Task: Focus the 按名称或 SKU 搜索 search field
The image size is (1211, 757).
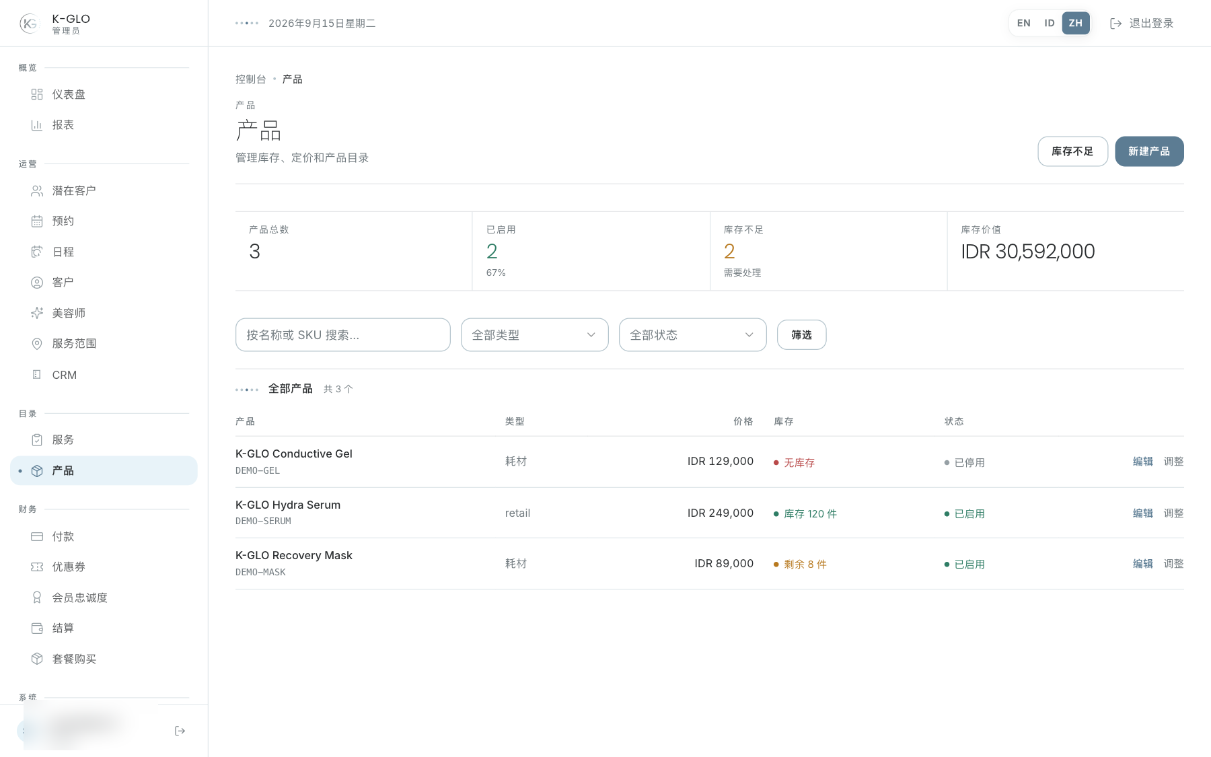Action: [343, 335]
